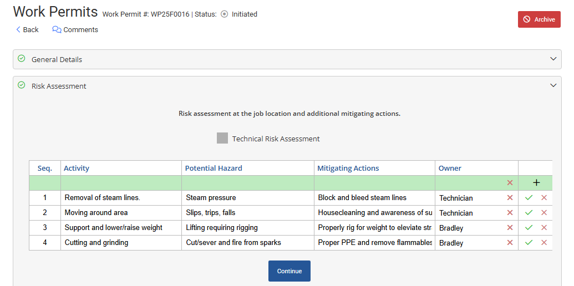The width and height of the screenshot is (574, 286).
Task: Delete row 4 using last red X
Action: click(543, 243)
